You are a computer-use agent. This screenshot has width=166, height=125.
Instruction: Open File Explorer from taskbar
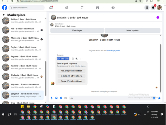click(x=29, y=106)
